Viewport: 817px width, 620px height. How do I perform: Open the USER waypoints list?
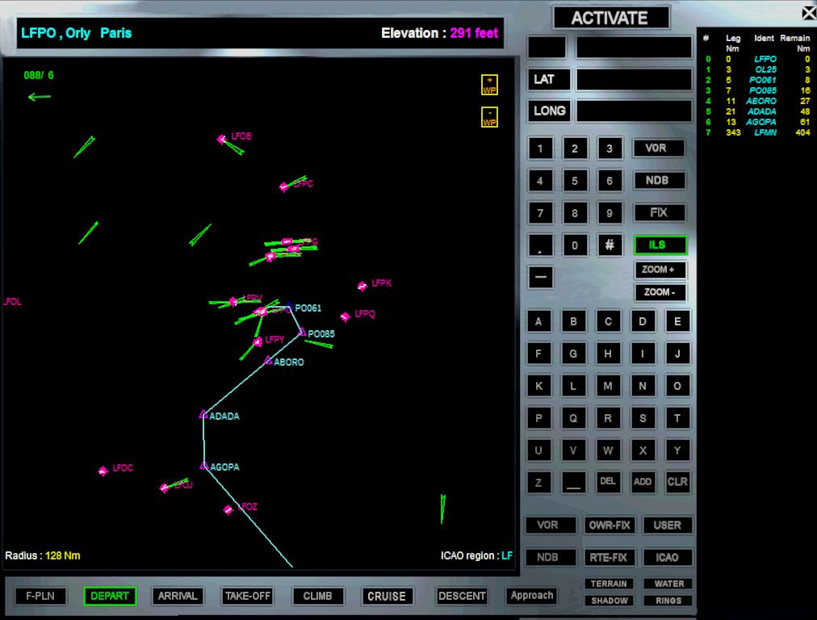click(x=668, y=525)
